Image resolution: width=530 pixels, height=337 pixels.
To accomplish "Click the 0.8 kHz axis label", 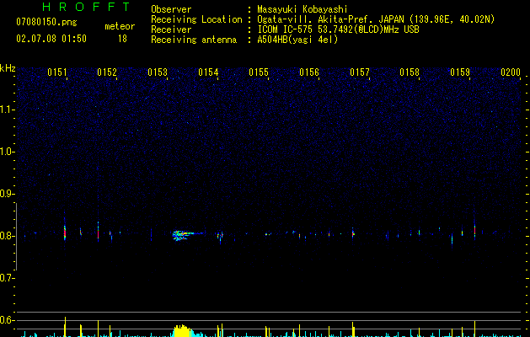I will pos(7,236).
